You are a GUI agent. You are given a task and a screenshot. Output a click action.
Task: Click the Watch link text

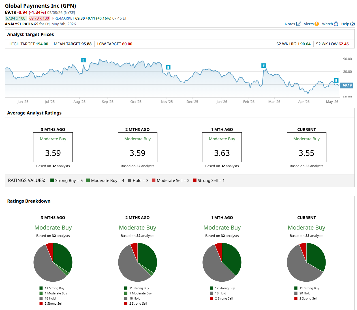click(x=328, y=24)
